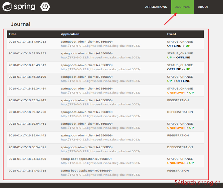Image resolution: width=223 pixels, height=188 pixels.
Task: Go to the About page
Action: [203, 7]
